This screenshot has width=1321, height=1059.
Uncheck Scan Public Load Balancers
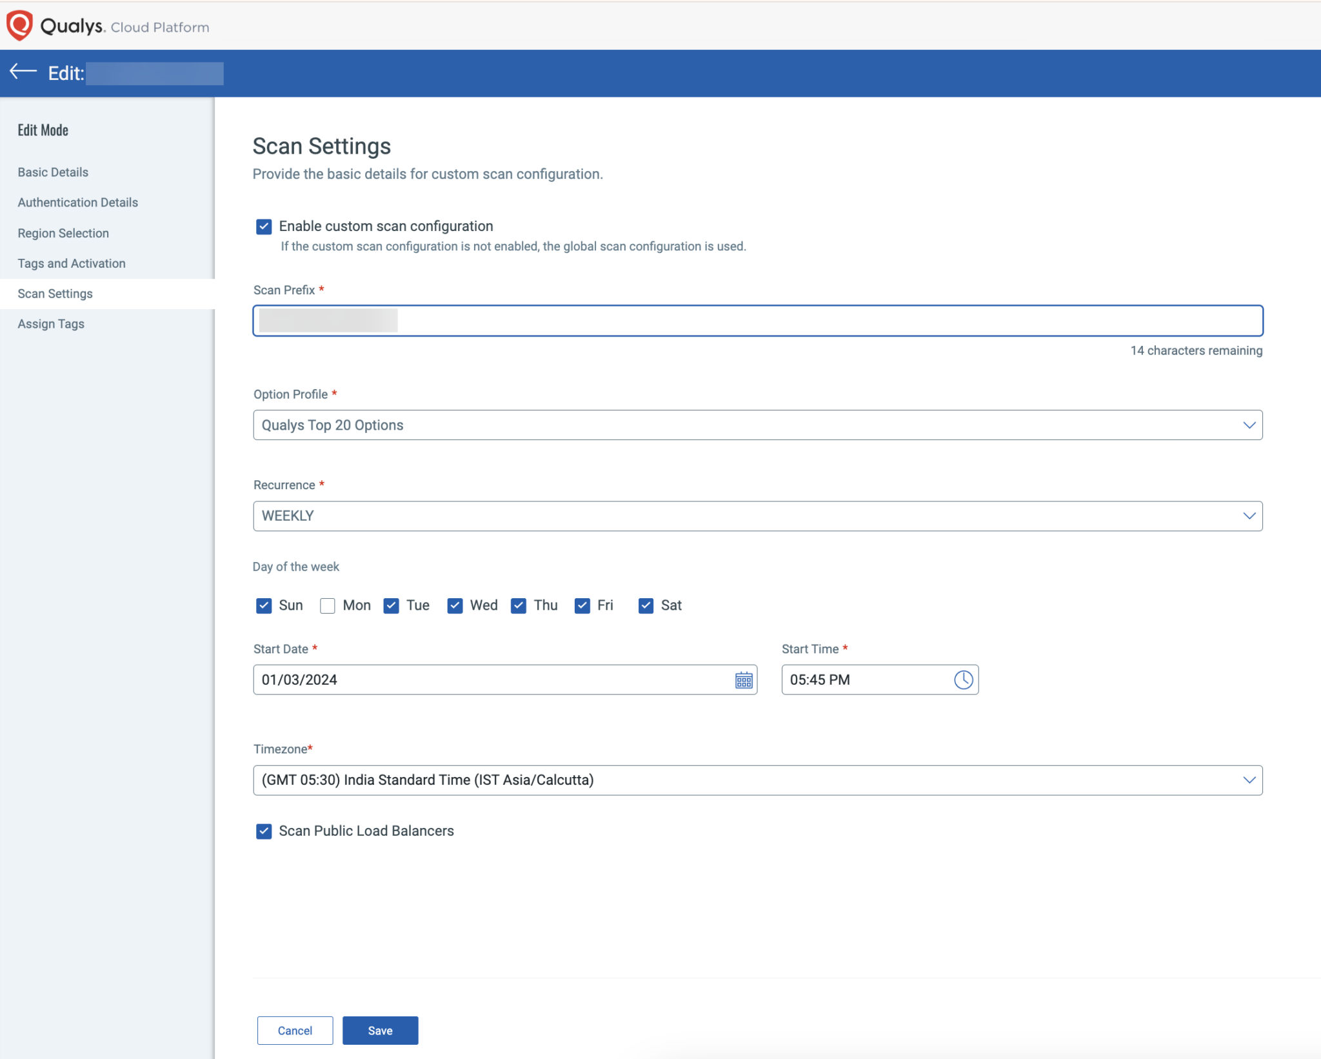pyautogui.click(x=264, y=831)
